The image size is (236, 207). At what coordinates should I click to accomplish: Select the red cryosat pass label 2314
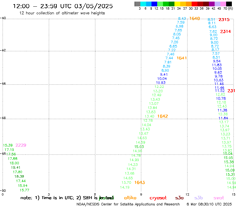[225, 32]
